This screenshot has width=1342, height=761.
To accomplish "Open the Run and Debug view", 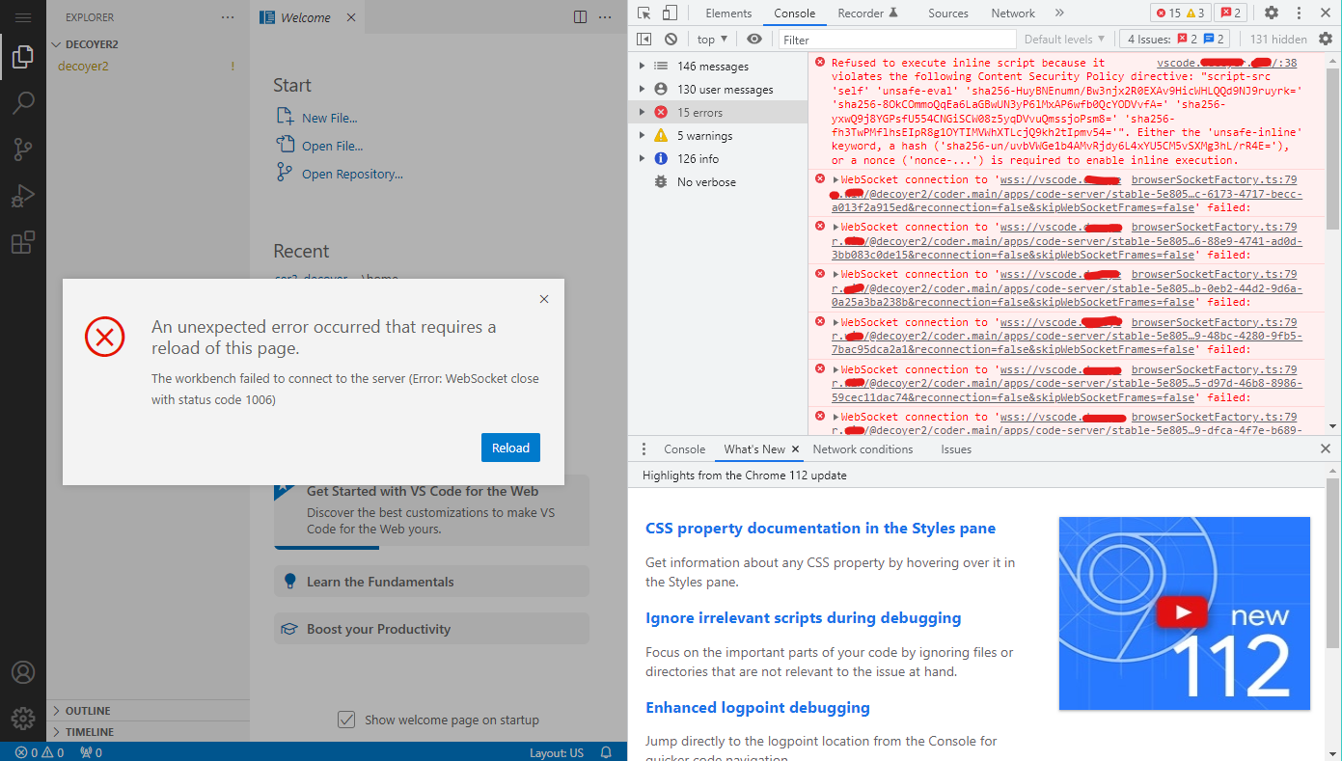I will pos(23,196).
